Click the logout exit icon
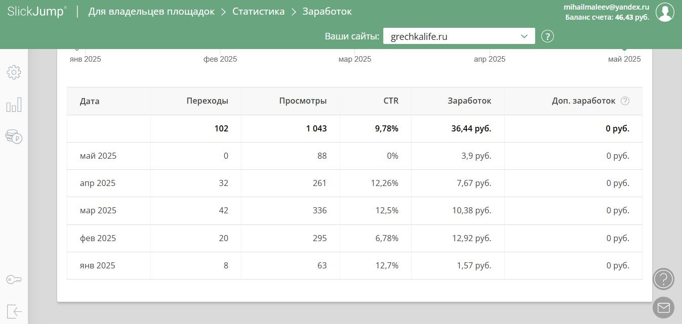This screenshot has height=324, width=682. [x=14, y=311]
